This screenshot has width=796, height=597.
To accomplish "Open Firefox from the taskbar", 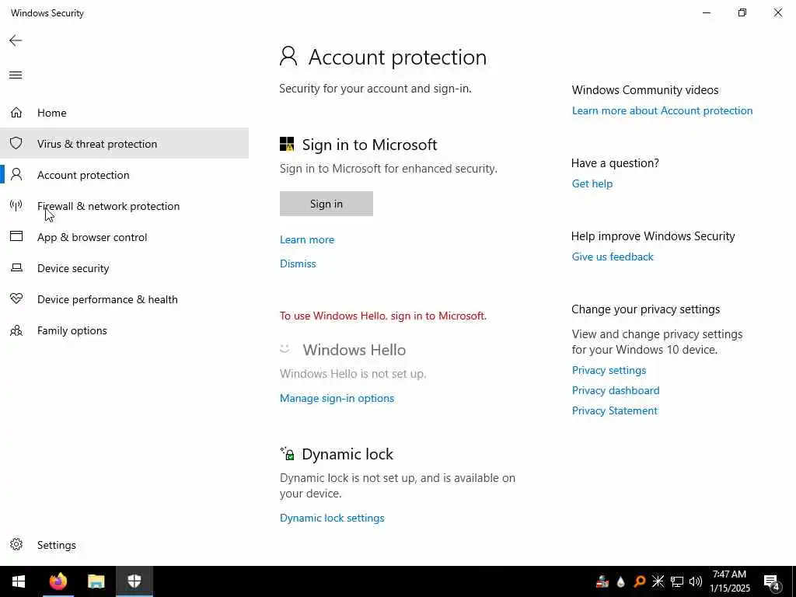I will 58,581.
